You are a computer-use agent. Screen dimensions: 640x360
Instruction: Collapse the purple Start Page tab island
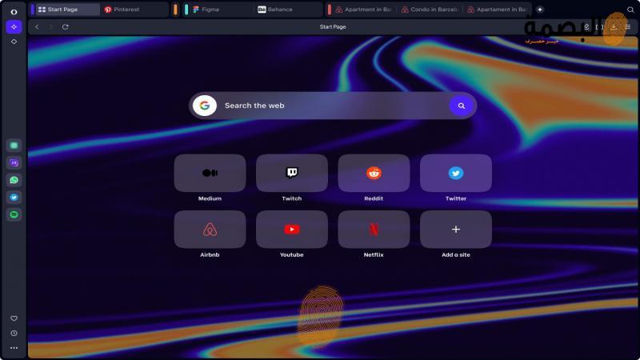pos(33,10)
